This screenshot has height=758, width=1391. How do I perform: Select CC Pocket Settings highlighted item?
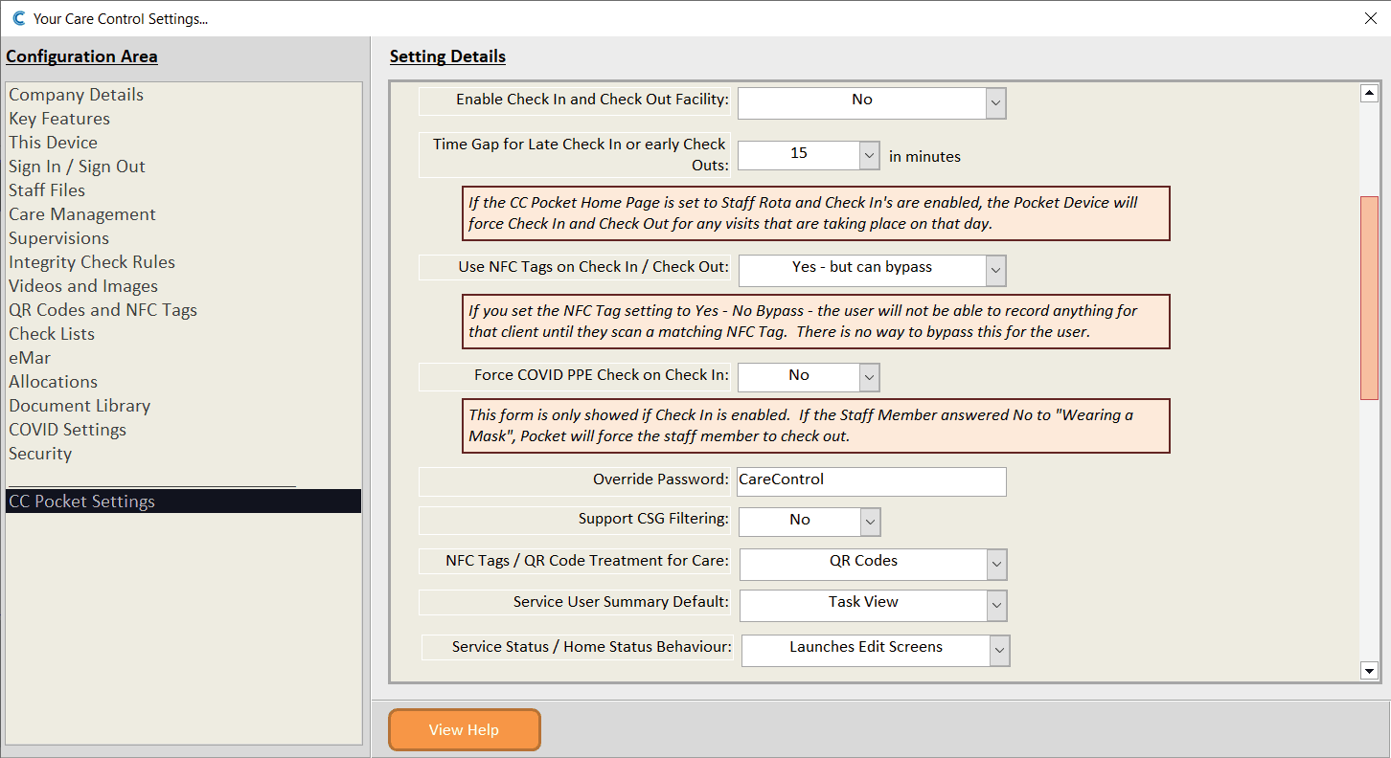click(183, 502)
